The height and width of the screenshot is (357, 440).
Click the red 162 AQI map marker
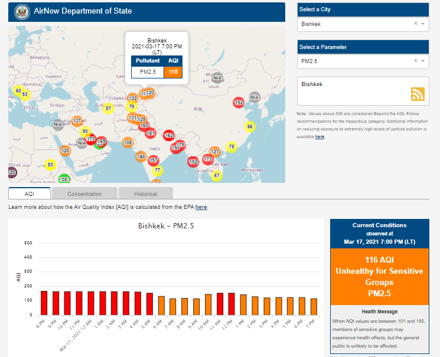coord(169,135)
